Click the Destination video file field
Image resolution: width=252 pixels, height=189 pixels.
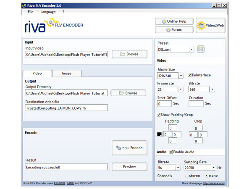coord(66,108)
